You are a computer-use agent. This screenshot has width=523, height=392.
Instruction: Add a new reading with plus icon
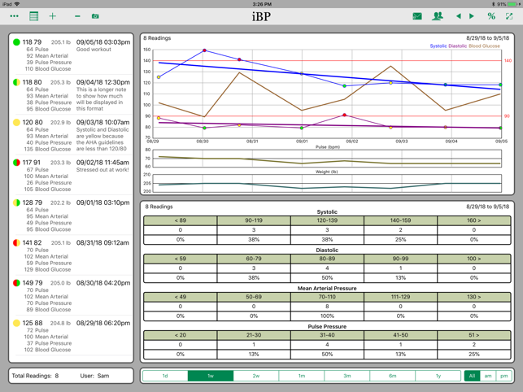tap(53, 16)
